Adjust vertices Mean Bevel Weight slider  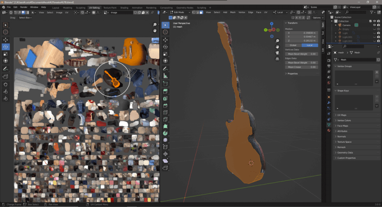coord(301,54)
